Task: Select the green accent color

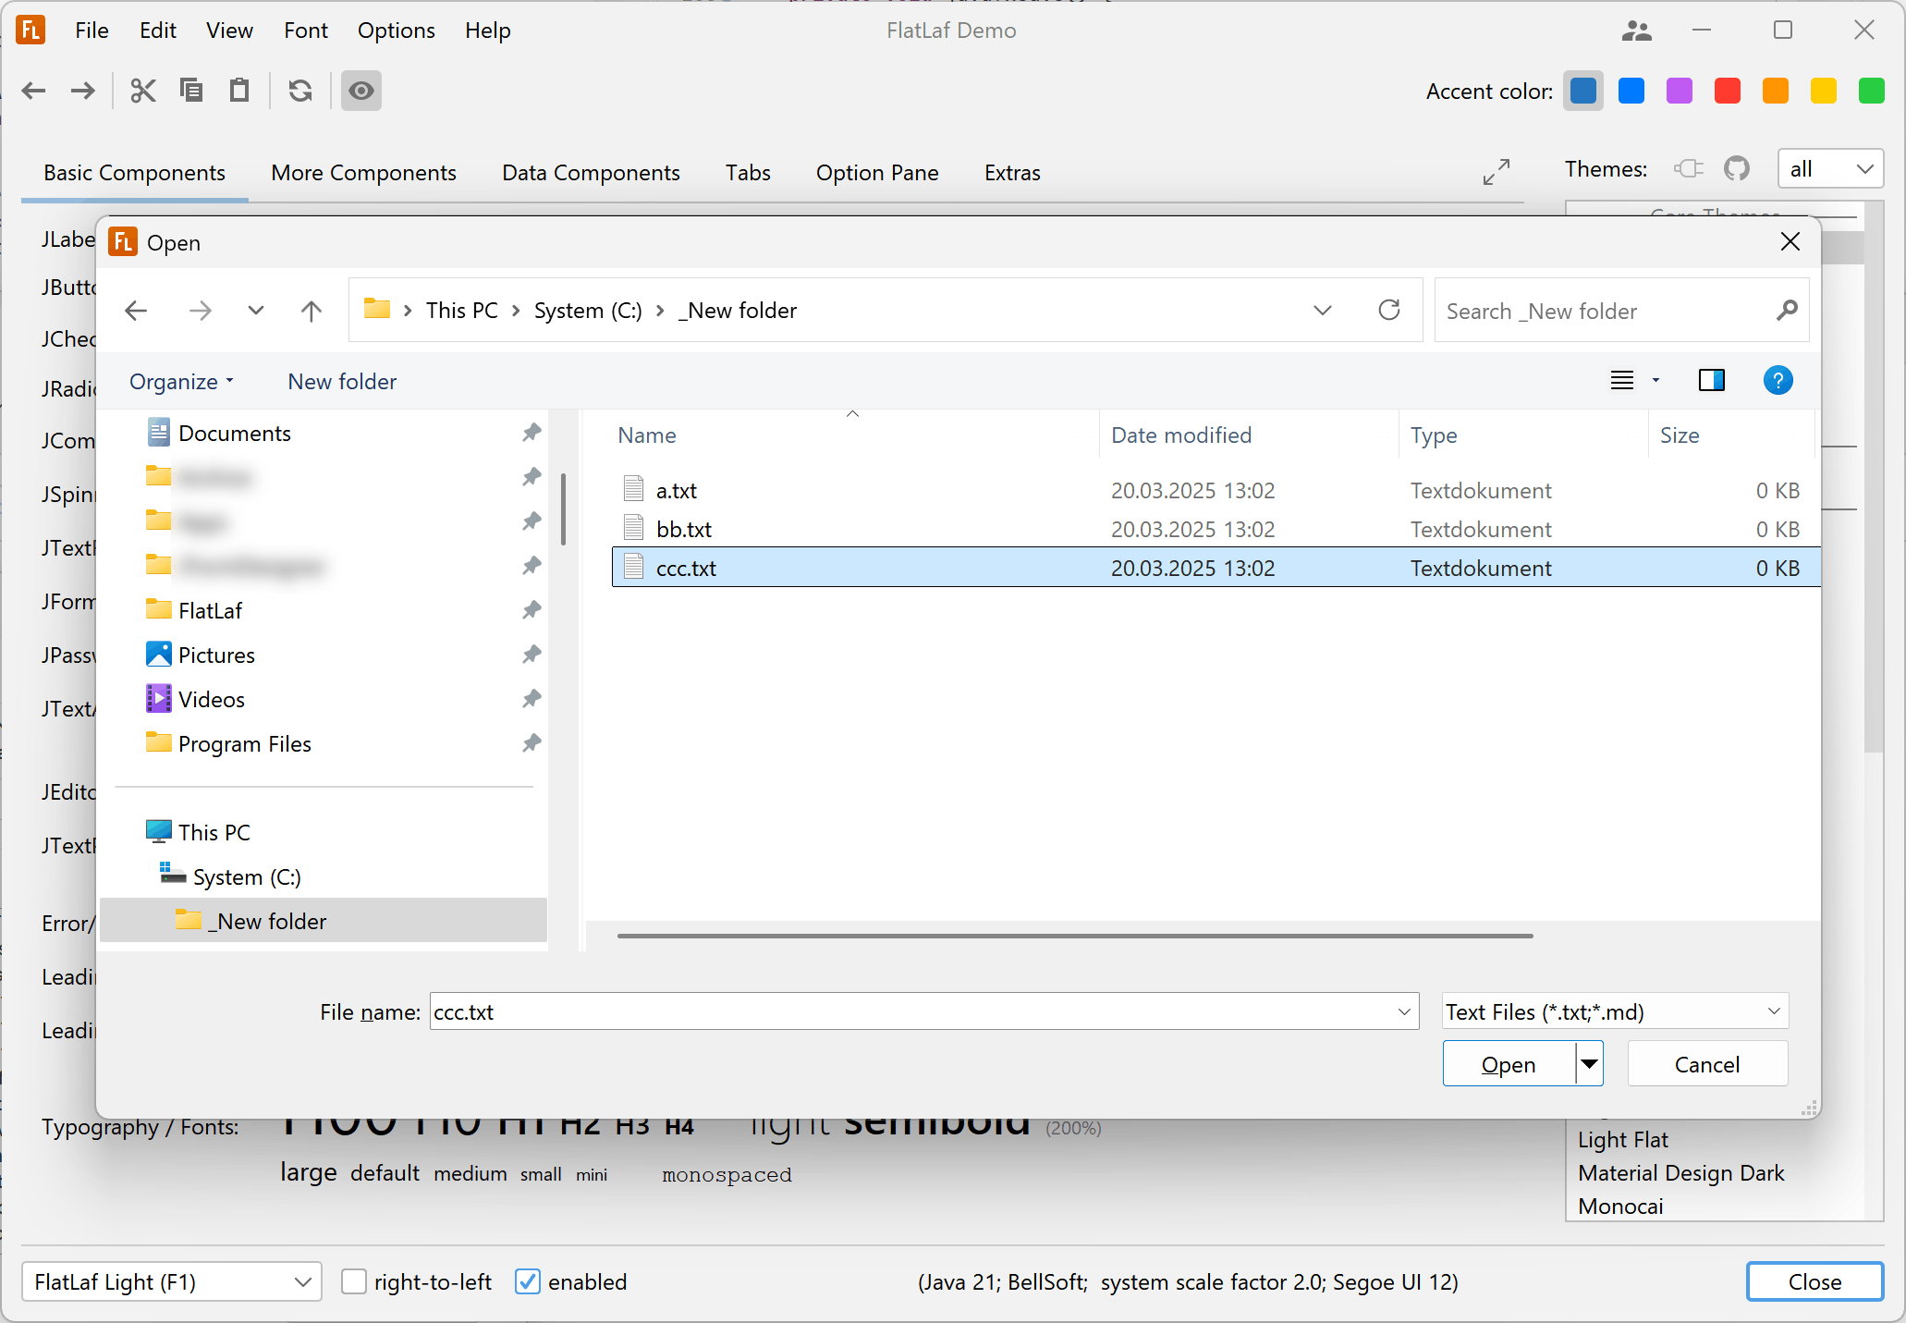Action: 1872,91
